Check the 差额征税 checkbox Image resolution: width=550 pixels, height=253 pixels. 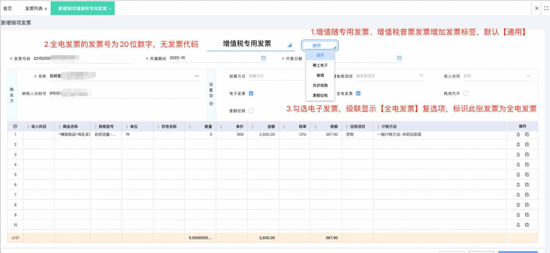(x=251, y=111)
